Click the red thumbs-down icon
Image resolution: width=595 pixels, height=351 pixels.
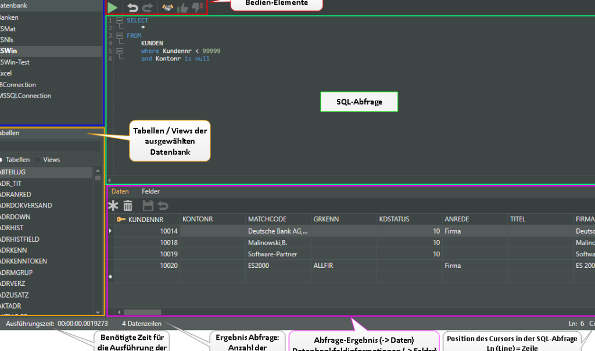pos(198,8)
